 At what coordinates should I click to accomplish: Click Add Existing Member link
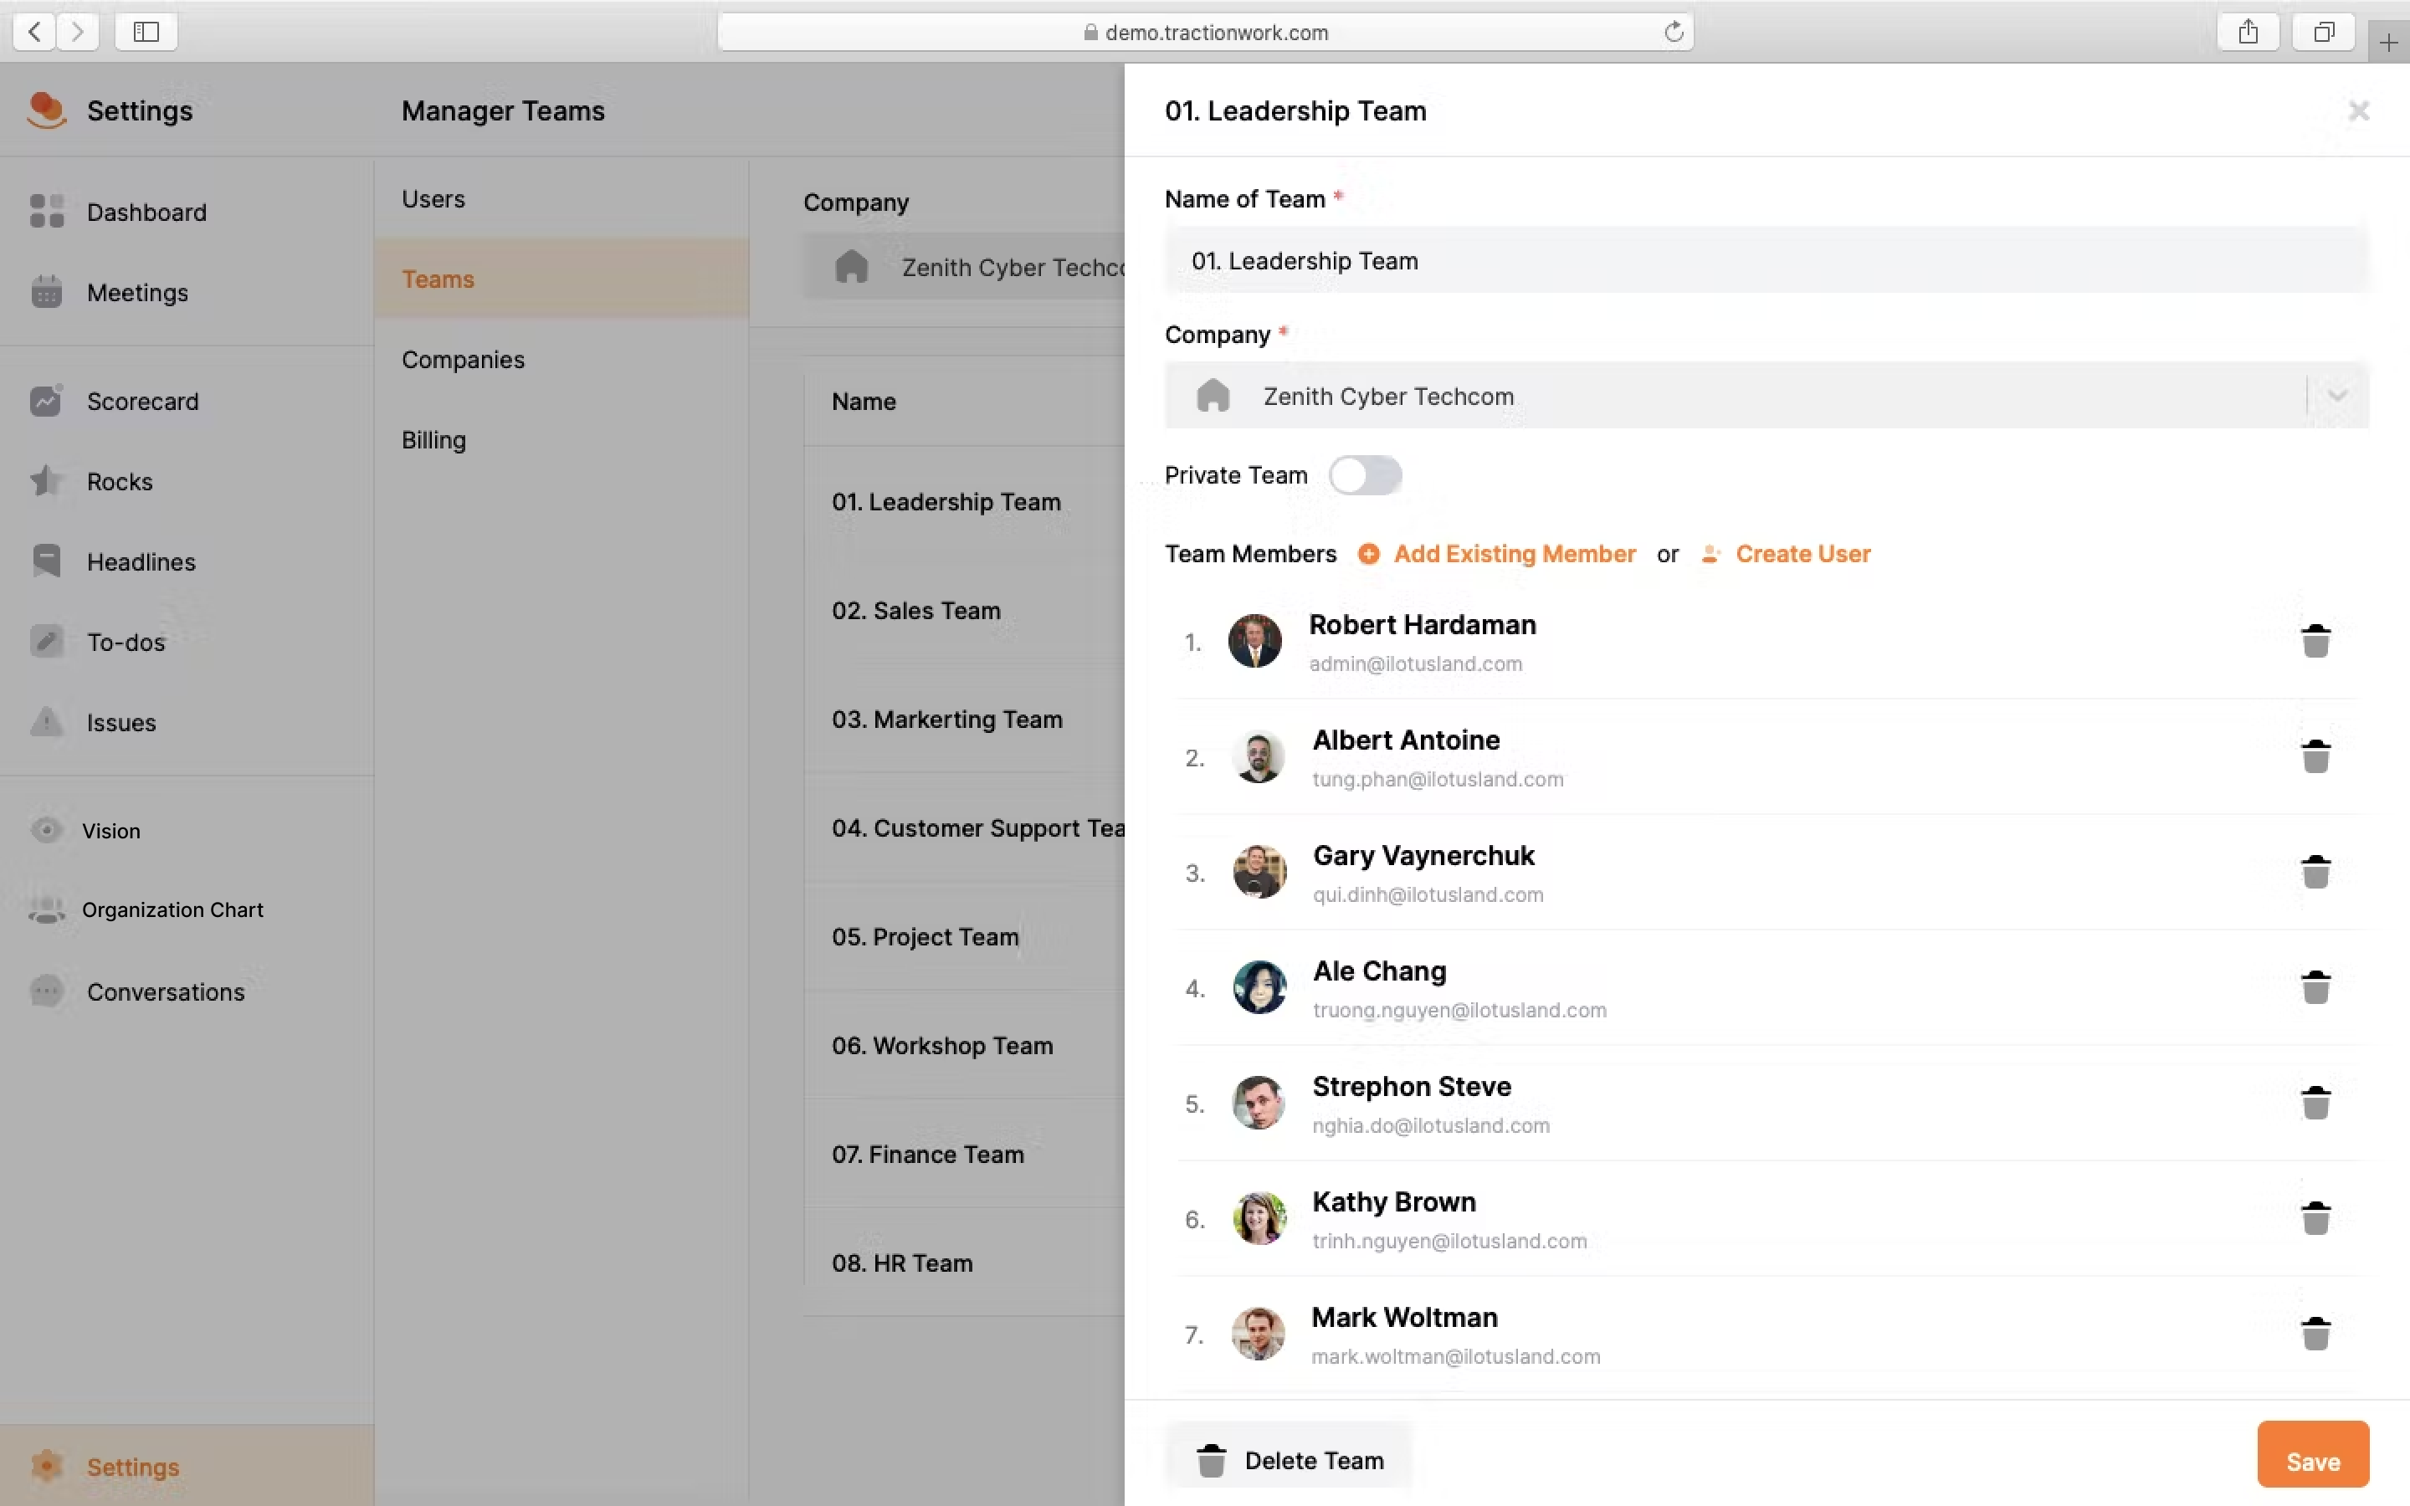[1513, 554]
